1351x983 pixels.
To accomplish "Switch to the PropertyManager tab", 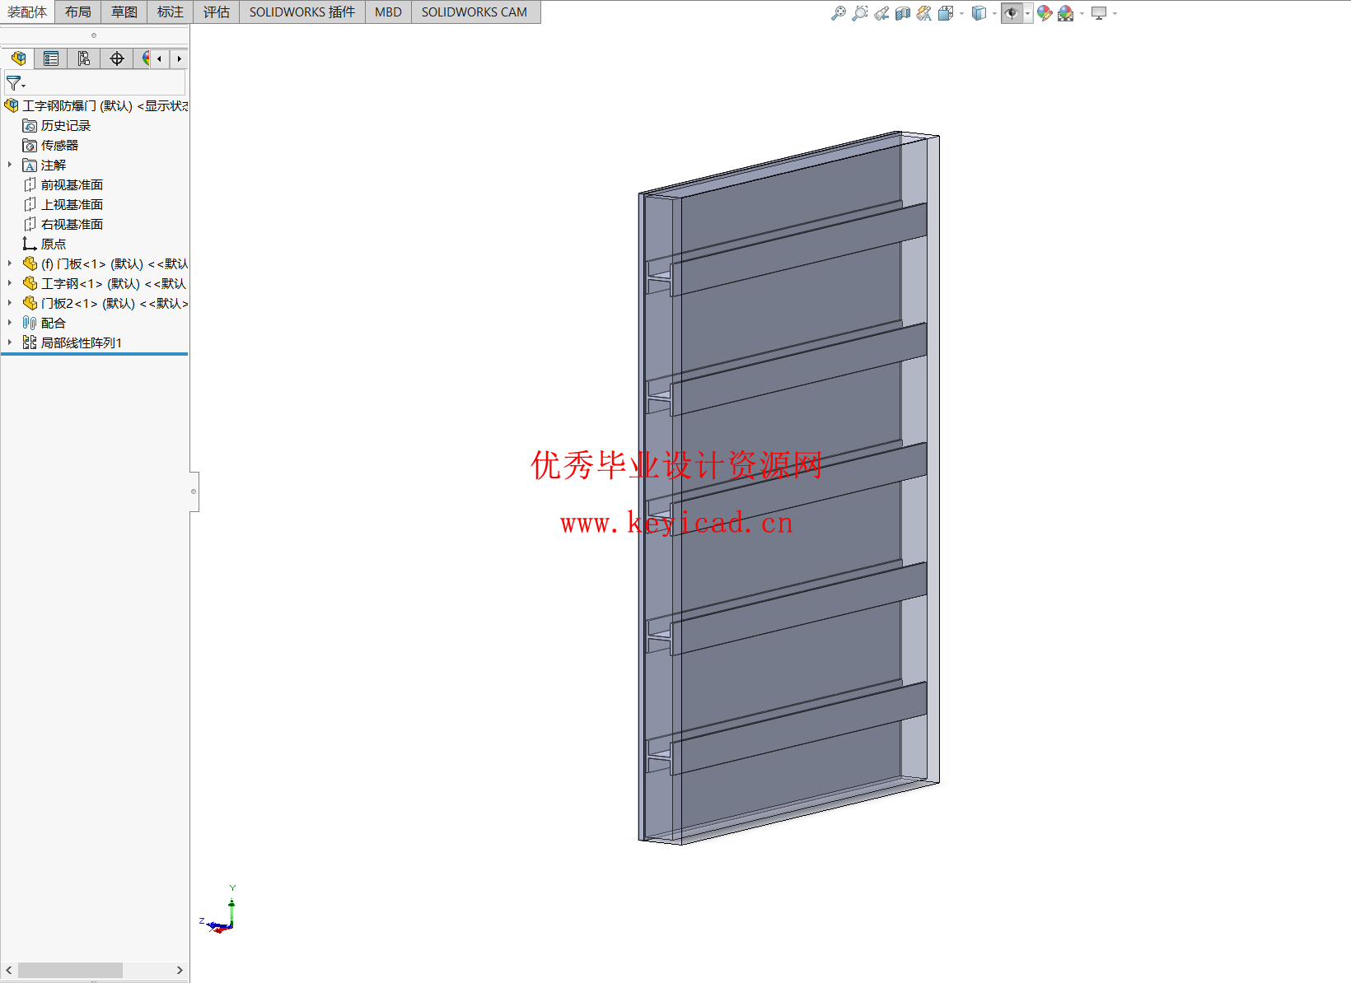I will [x=51, y=58].
